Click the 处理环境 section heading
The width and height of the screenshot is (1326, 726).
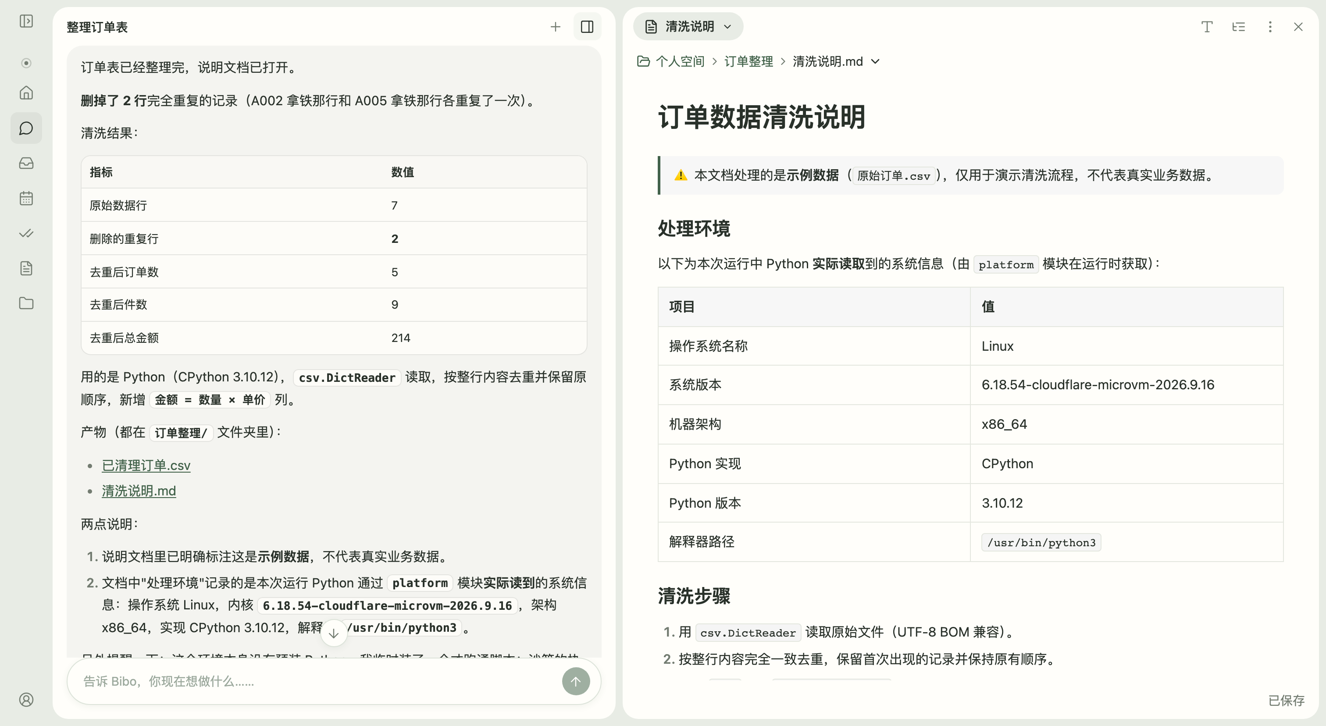(694, 228)
